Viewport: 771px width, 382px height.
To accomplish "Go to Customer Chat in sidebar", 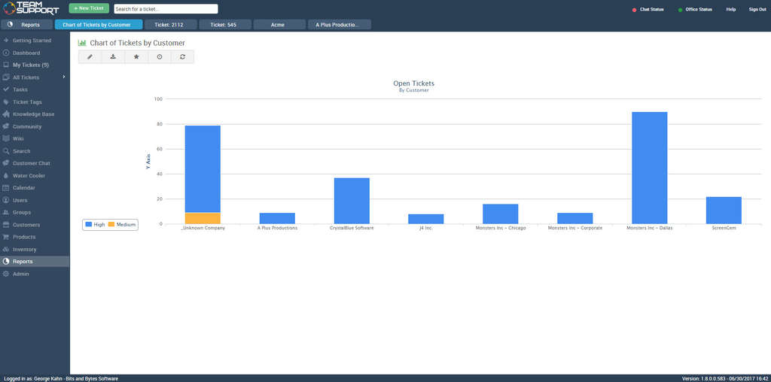I will pyautogui.click(x=31, y=163).
